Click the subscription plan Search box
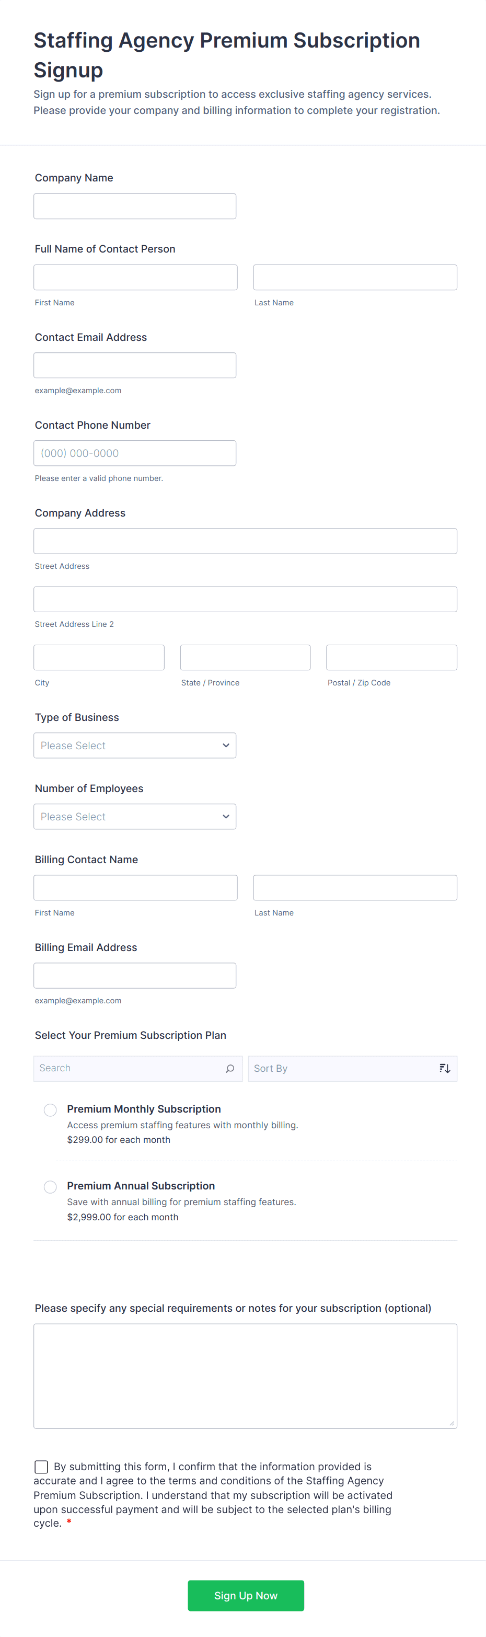486x1637 pixels. [x=127, y=1068]
